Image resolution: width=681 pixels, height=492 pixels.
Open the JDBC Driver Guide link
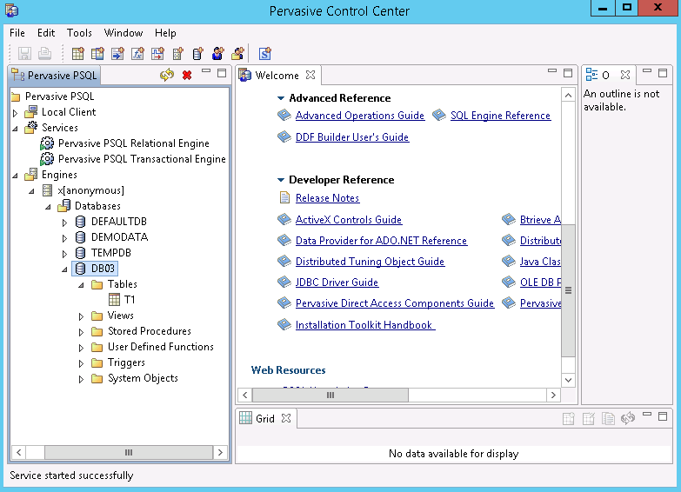point(337,283)
